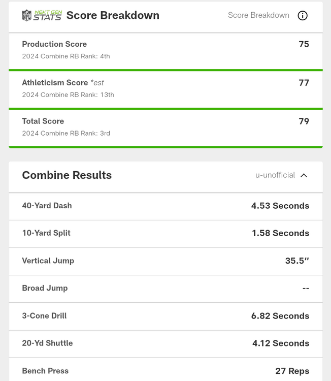Screen dimensions: 331x381
Task: Select the Athleticism Score row
Action: (x=165, y=88)
